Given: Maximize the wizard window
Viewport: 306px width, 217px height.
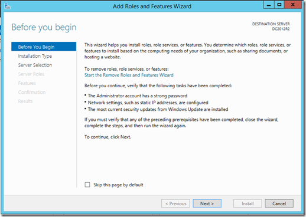Looking at the screenshot, I should click(x=279, y=5).
